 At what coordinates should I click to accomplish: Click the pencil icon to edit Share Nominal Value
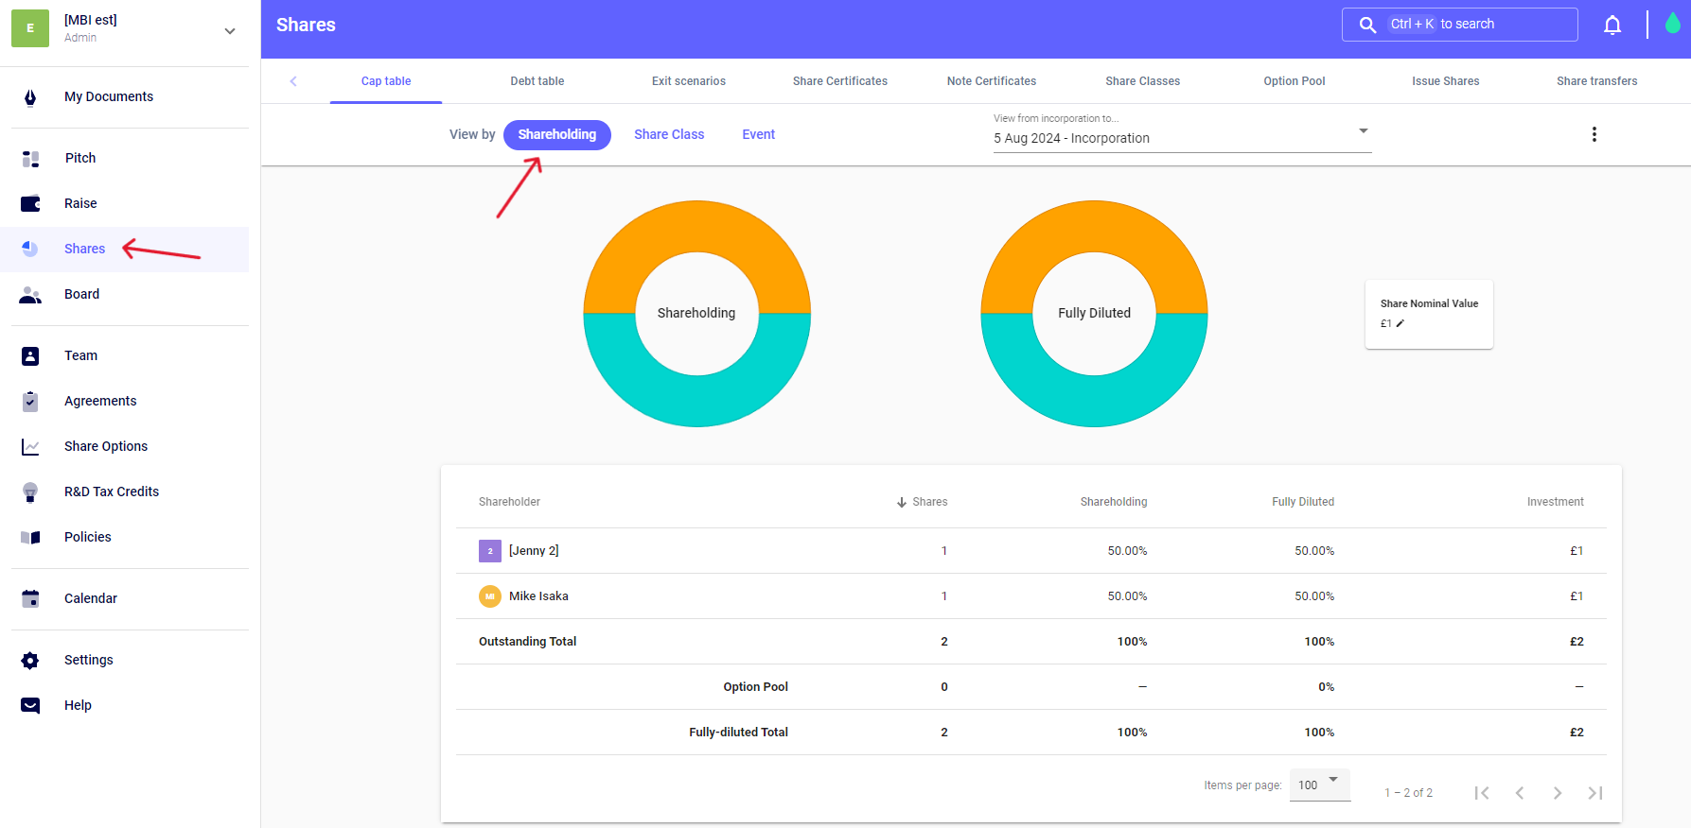pyautogui.click(x=1400, y=324)
